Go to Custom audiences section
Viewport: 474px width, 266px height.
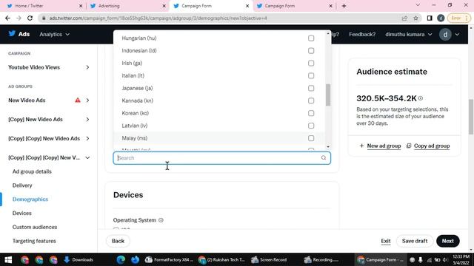click(x=35, y=227)
